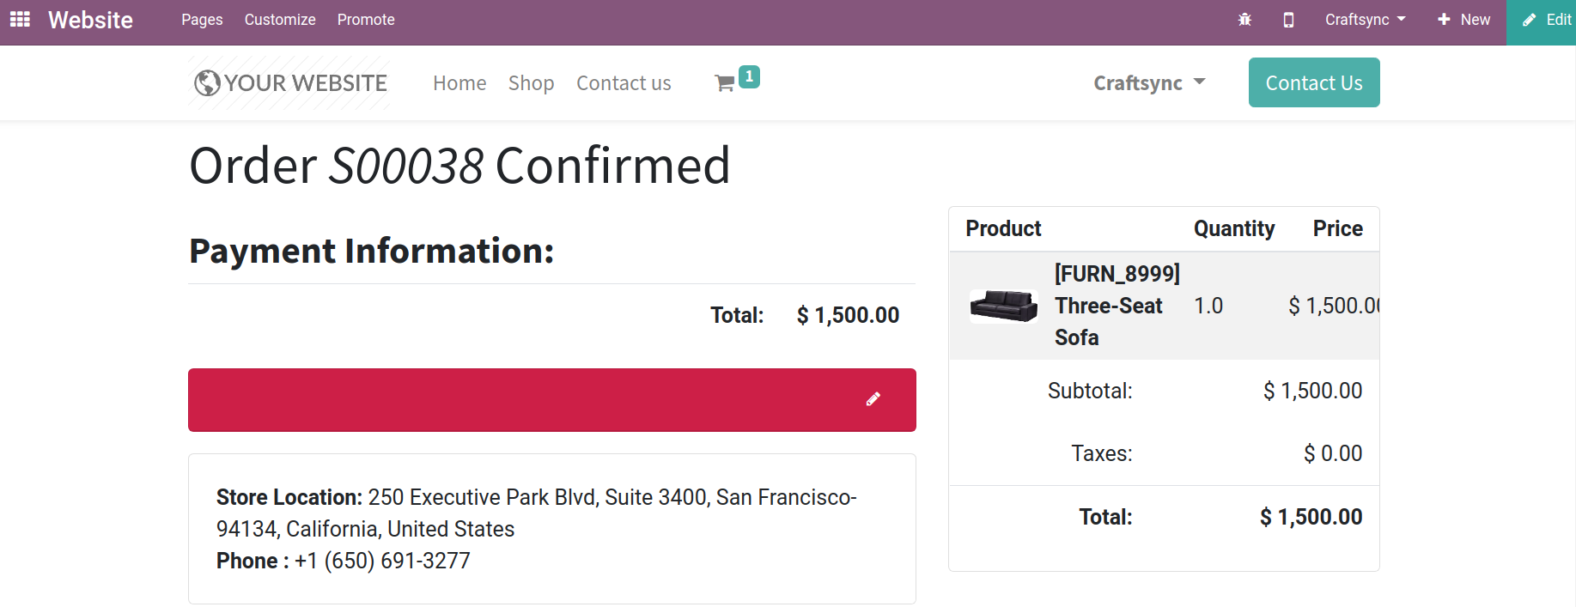Open the apps grid menu icon

[x=20, y=19]
